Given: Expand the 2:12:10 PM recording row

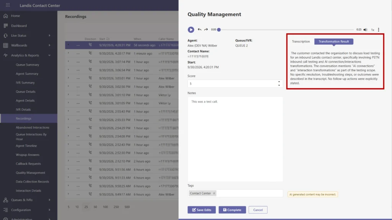Looking at the screenshot, I should click(68, 161).
